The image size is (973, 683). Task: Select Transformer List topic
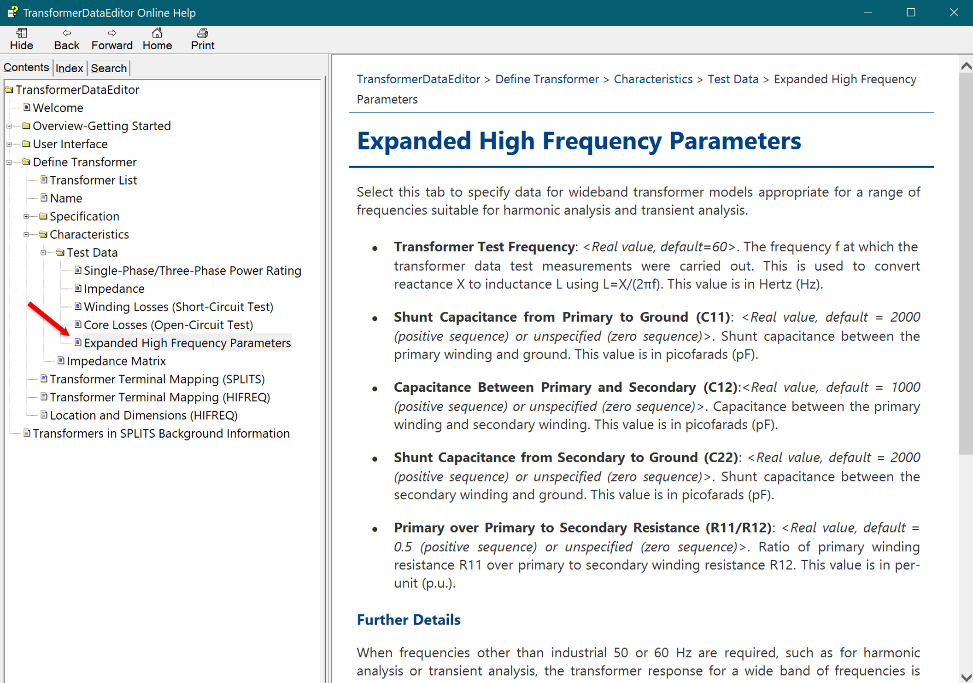coord(93,180)
